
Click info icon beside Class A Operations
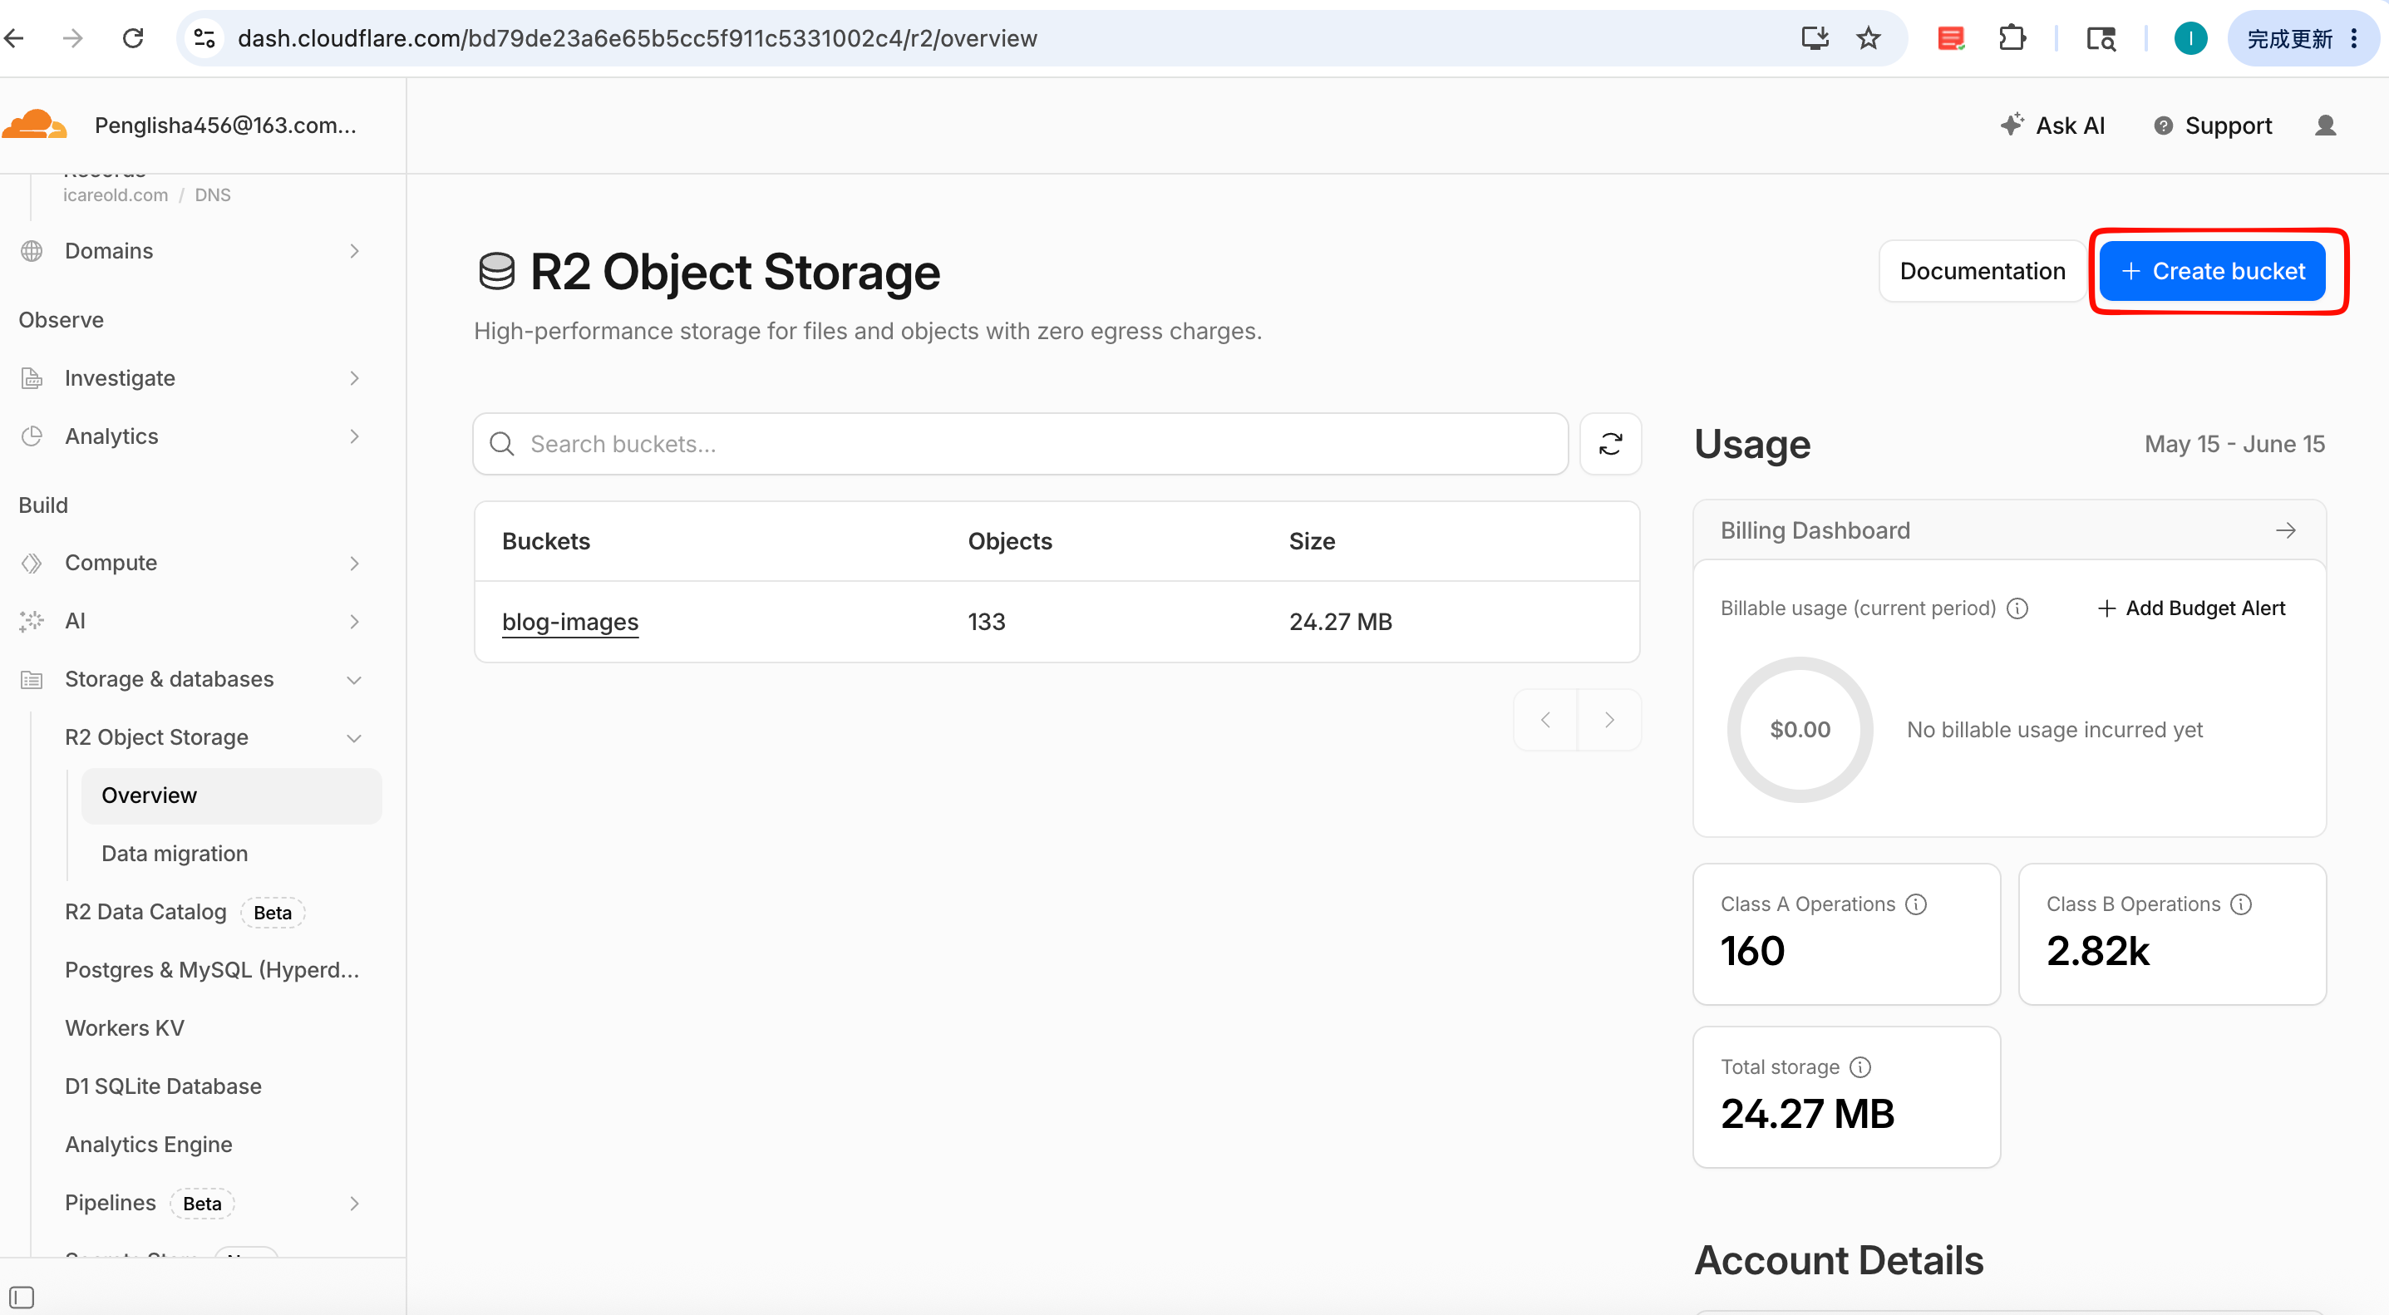[1916, 904]
